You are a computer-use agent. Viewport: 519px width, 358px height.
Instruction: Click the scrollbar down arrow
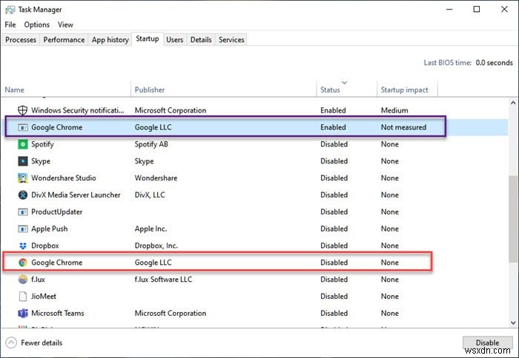click(513, 322)
